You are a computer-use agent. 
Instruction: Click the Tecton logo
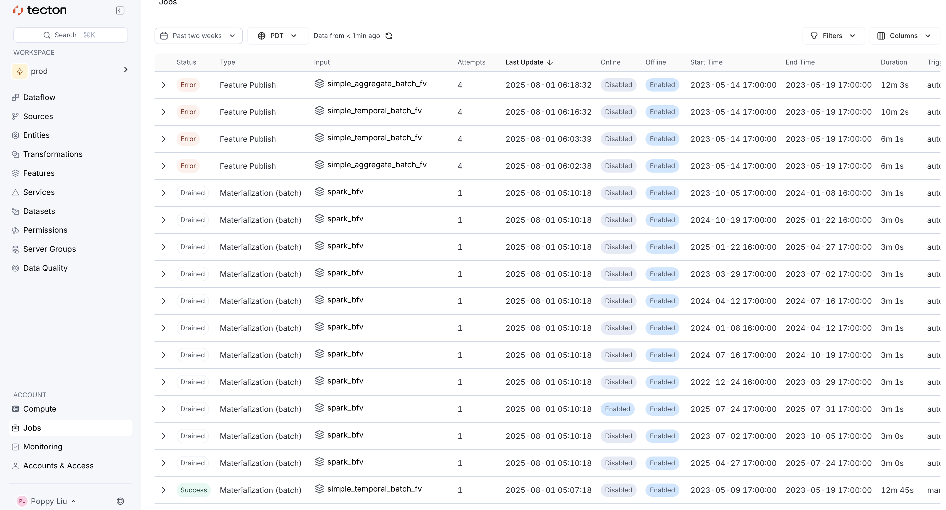tap(40, 10)
